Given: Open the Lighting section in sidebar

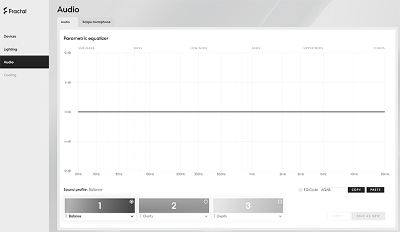Looking at the screenshot, I should click(x=10, y=49).
